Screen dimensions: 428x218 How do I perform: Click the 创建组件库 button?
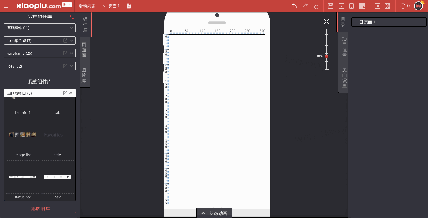(40, 208)
